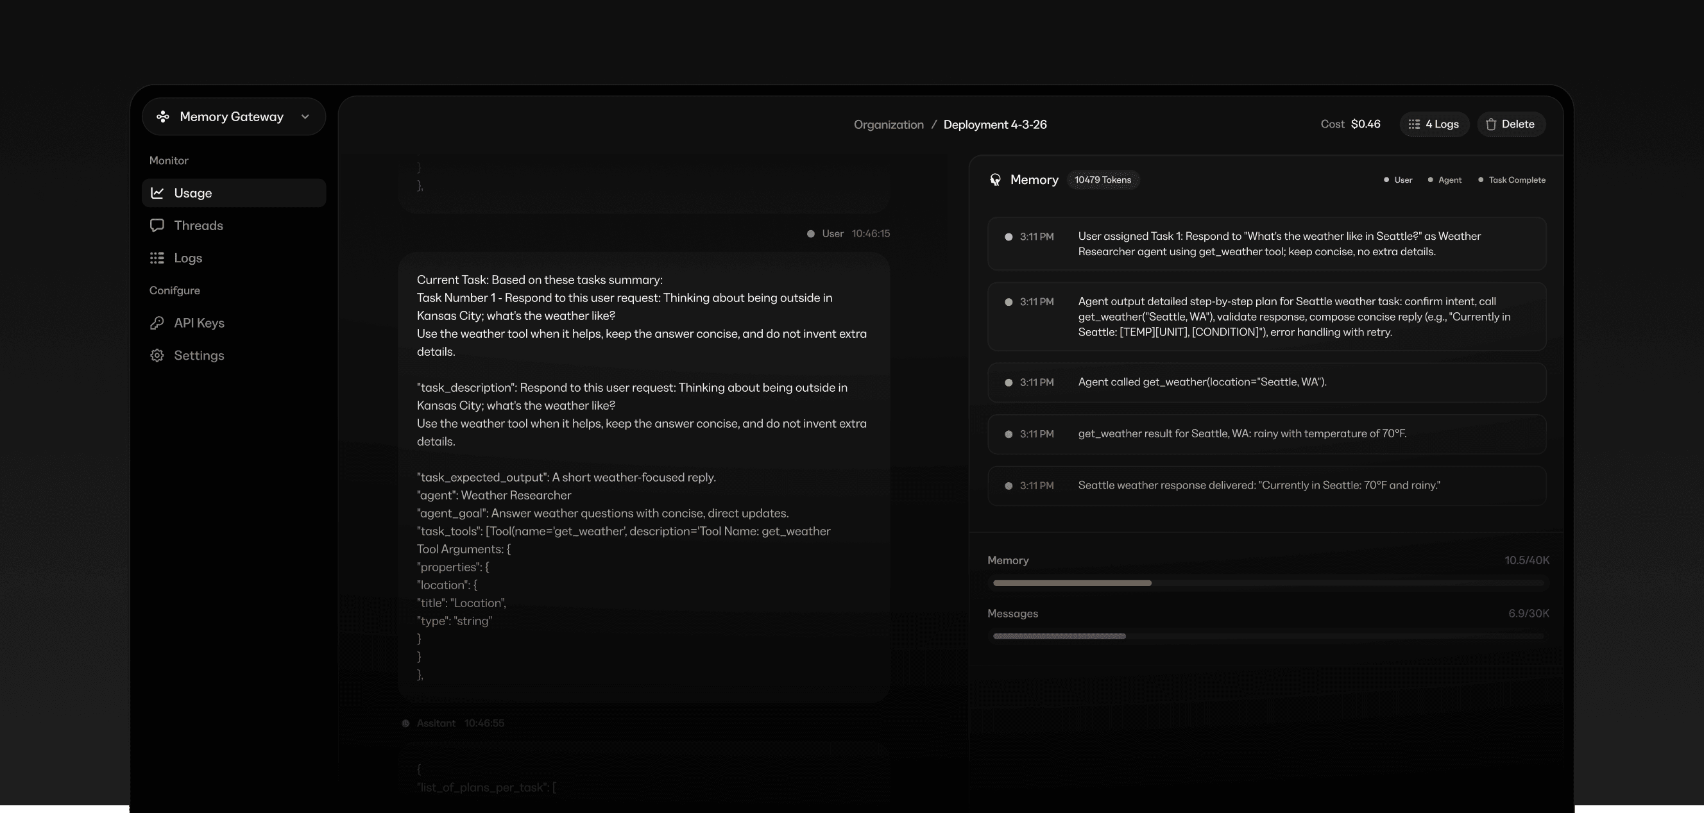Click the Logs list icon in sidebar

click(x=157, y=258)
